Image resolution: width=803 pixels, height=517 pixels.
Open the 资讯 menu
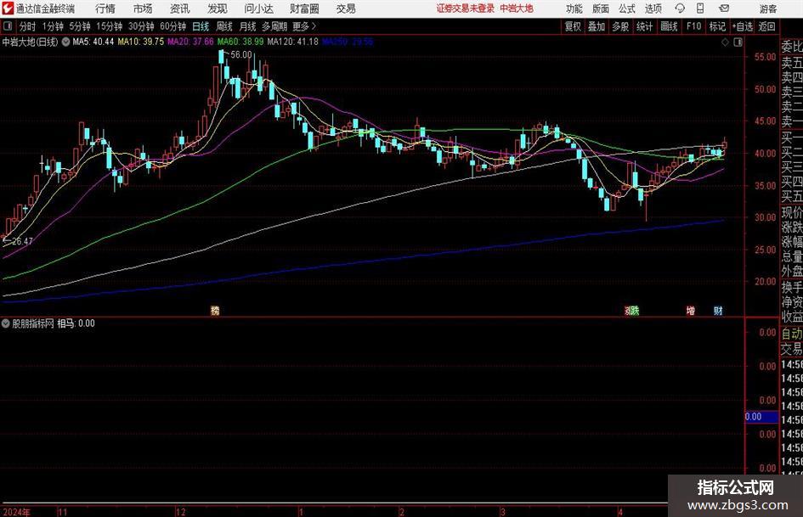click(180, 8)
